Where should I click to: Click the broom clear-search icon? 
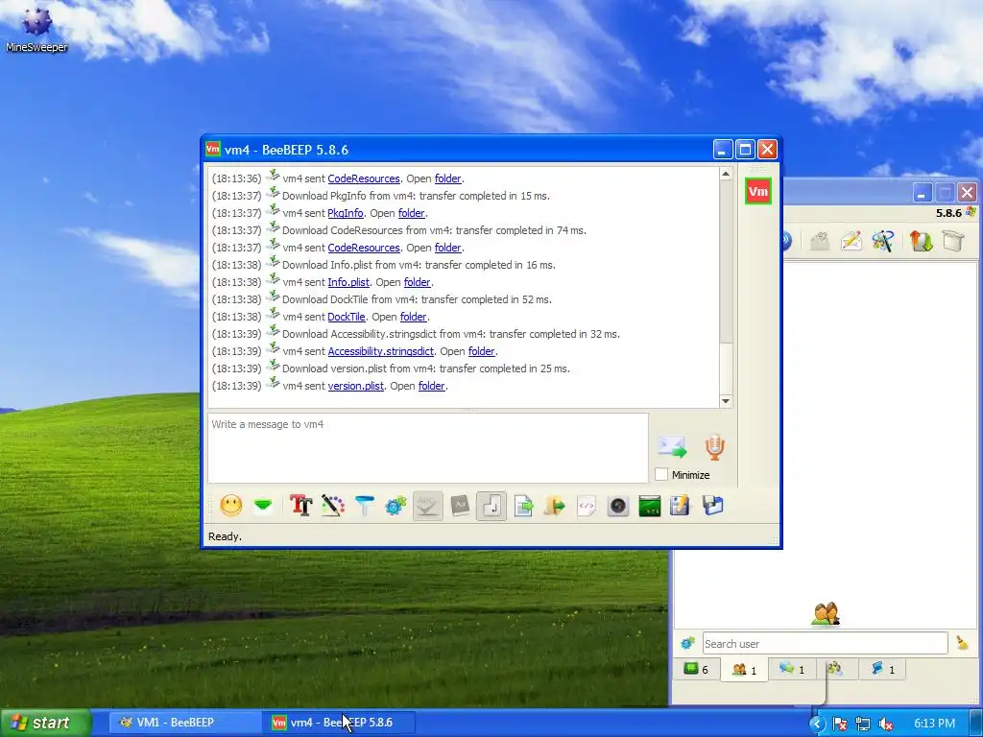962,643
